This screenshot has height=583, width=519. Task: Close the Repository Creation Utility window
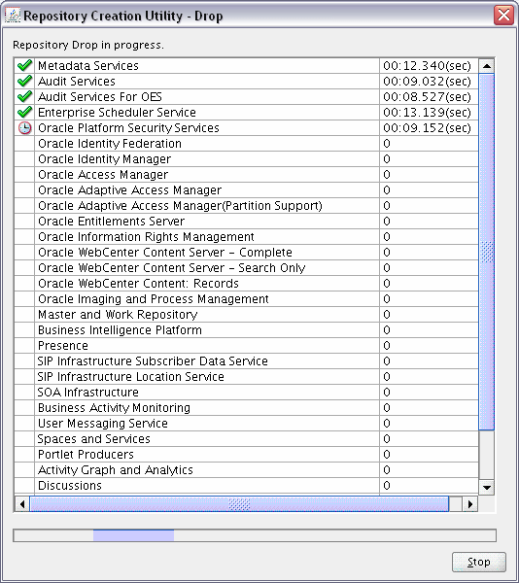[x=504, y=16]
